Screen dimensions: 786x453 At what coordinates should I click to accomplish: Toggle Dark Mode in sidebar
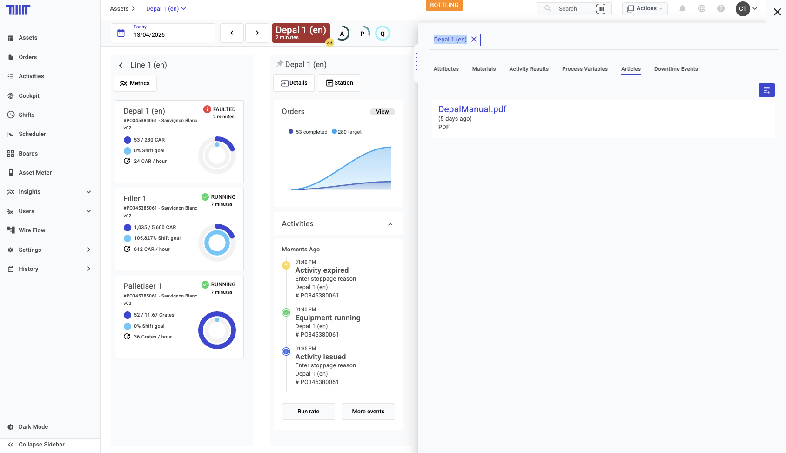tap(33, 427)
